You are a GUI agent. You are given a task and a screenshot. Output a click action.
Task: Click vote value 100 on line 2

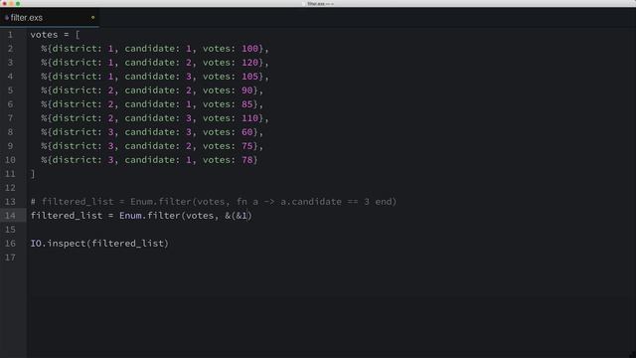(249, 49)
